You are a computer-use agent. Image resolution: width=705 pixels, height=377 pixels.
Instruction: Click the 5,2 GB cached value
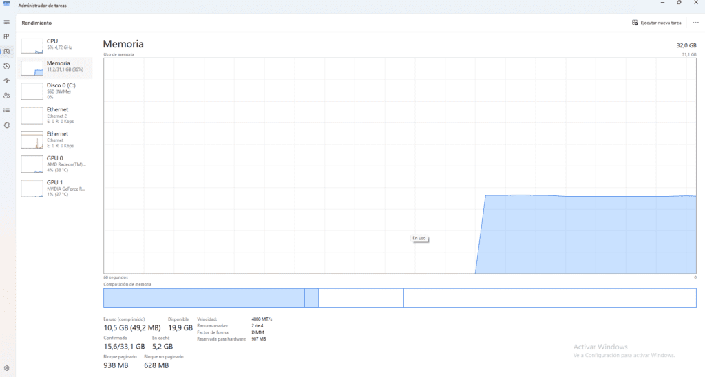click(x=162, y=347)
